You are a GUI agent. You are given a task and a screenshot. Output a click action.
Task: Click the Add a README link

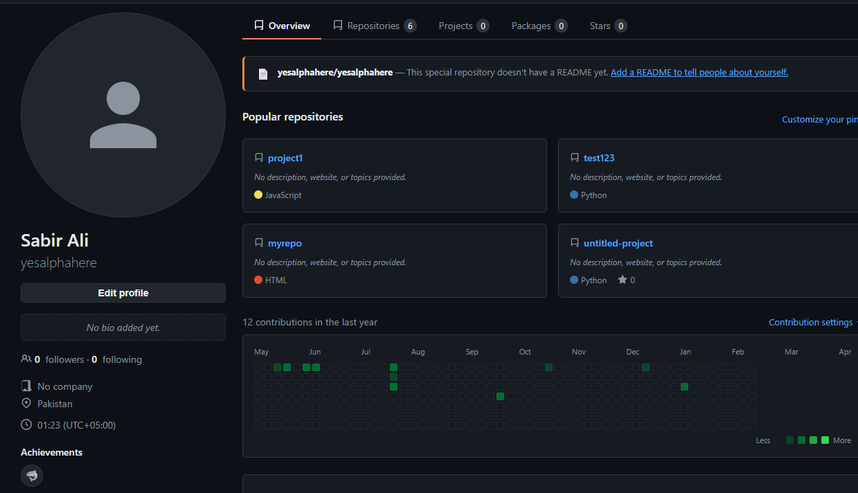tap(699, 72)
